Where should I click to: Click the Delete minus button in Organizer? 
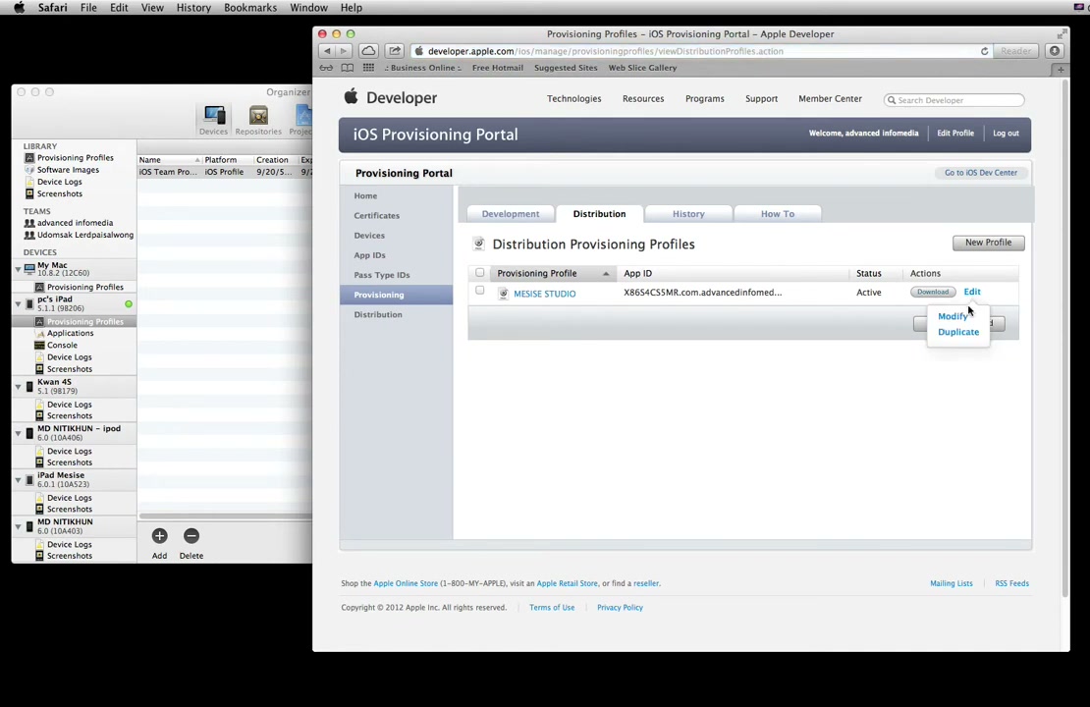pos(191,536)
